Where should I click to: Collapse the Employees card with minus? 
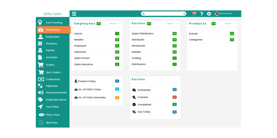coord(120,23)
